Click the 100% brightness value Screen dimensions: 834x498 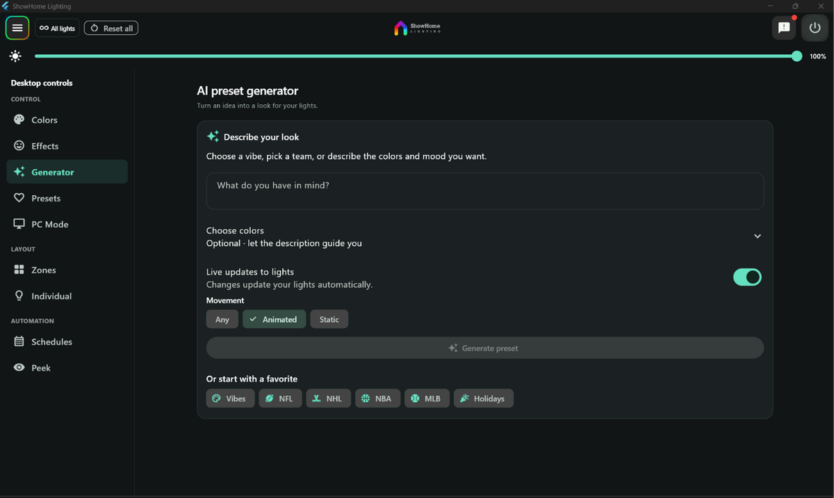[818, 56]
